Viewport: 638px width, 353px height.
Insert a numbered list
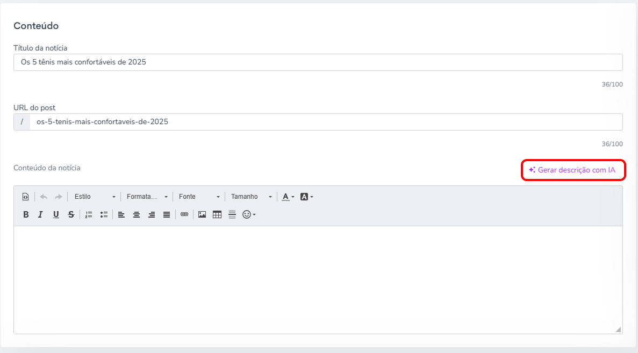(x=89, y=215)
